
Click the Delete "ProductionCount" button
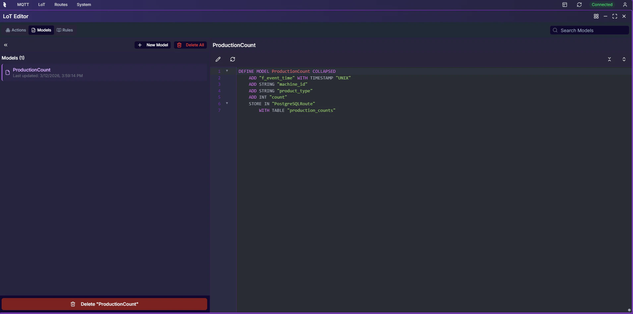(105, 304)
